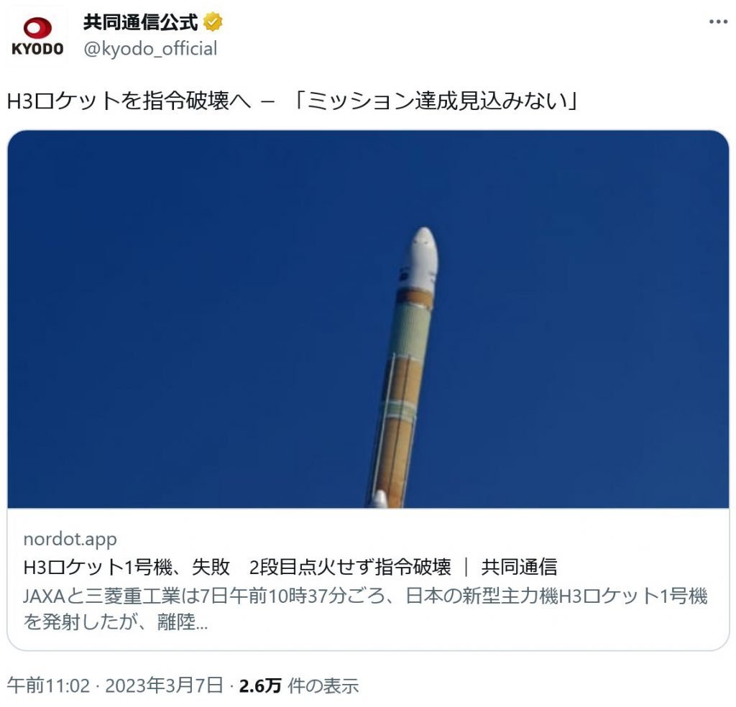The width and height of the screenshot is (736, 707).
Task: Click the 2023年3月7日 post date
Action: [165, 685]
